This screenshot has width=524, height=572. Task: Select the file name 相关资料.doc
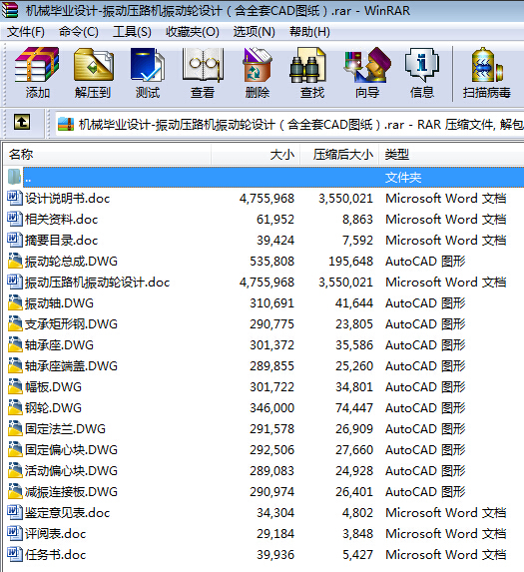61,220
